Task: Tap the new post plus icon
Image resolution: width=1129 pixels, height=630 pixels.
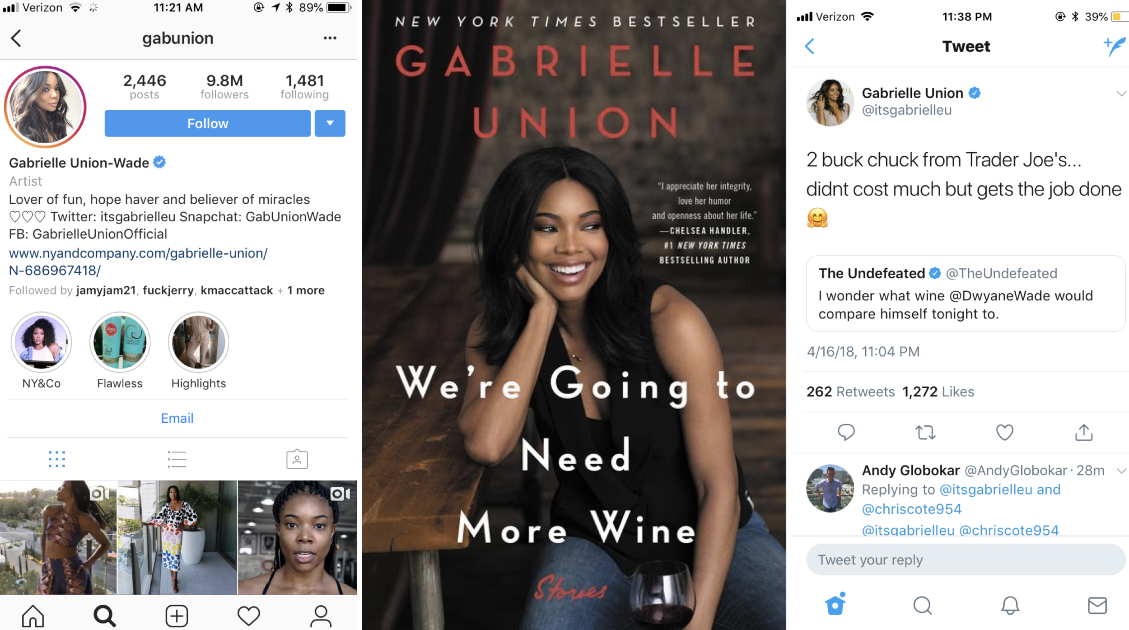Action: [177, 616]
